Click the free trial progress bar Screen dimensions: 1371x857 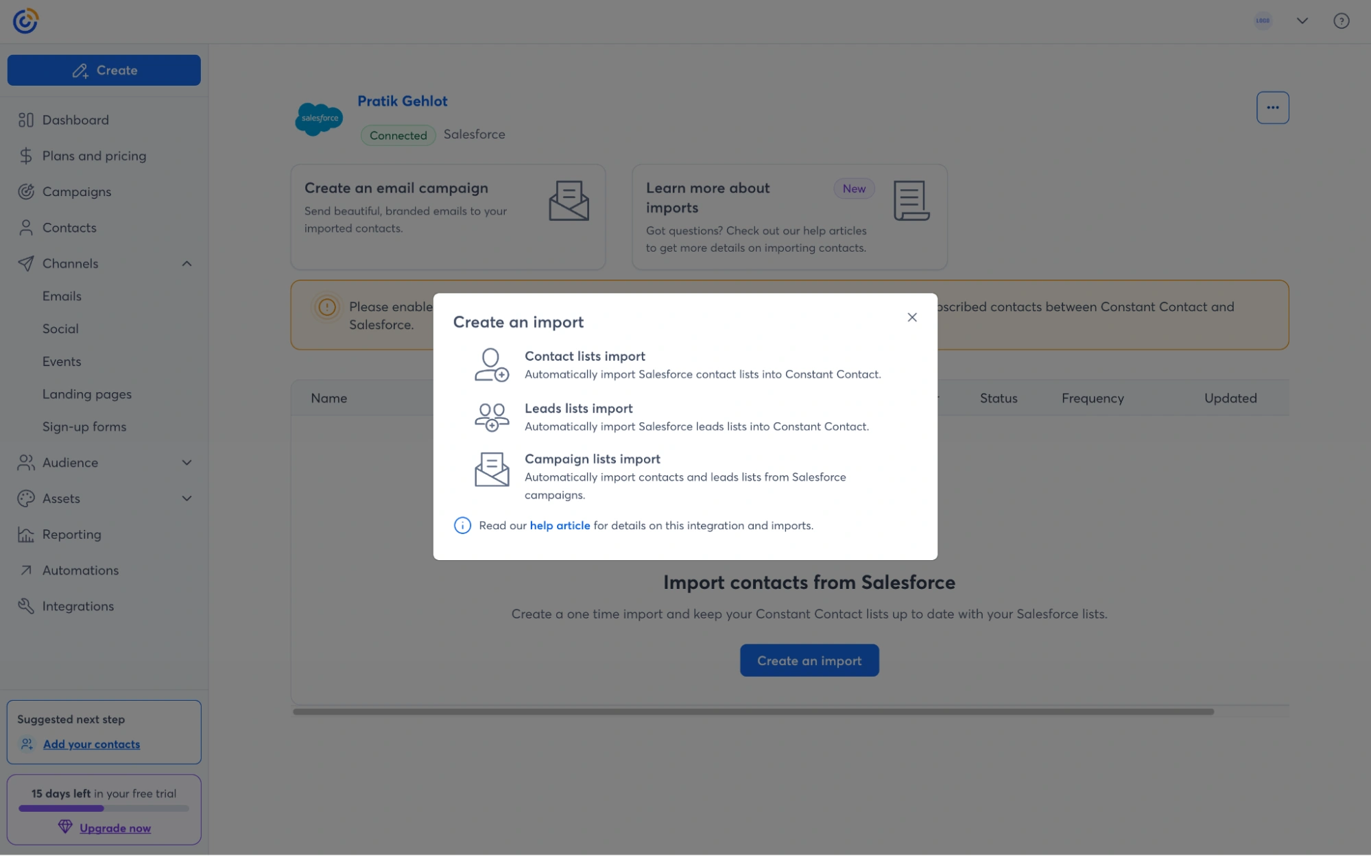pyautogui.click(x=104, y=808)
